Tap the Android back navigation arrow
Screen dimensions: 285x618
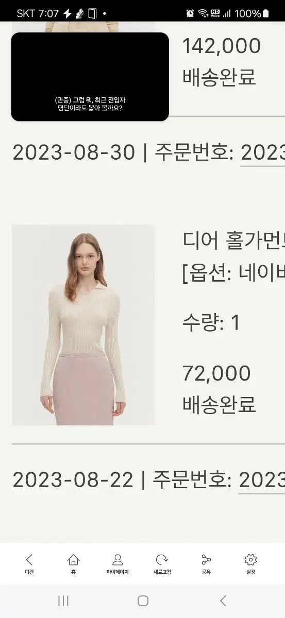point(223,600)
